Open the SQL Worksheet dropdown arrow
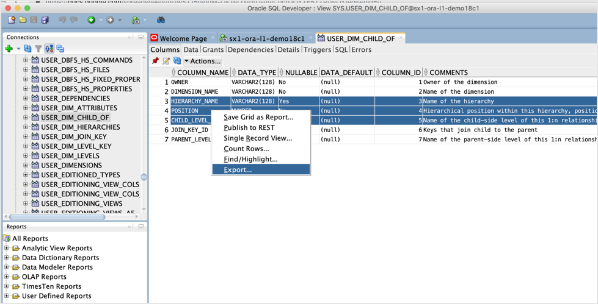598x304 pixels. [x=145, y=20]
